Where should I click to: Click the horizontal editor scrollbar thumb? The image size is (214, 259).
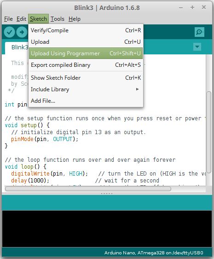pyautogui.click(x=88, y=189)
